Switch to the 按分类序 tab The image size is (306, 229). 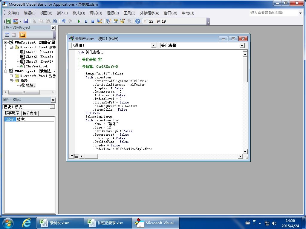pos(30,113)
